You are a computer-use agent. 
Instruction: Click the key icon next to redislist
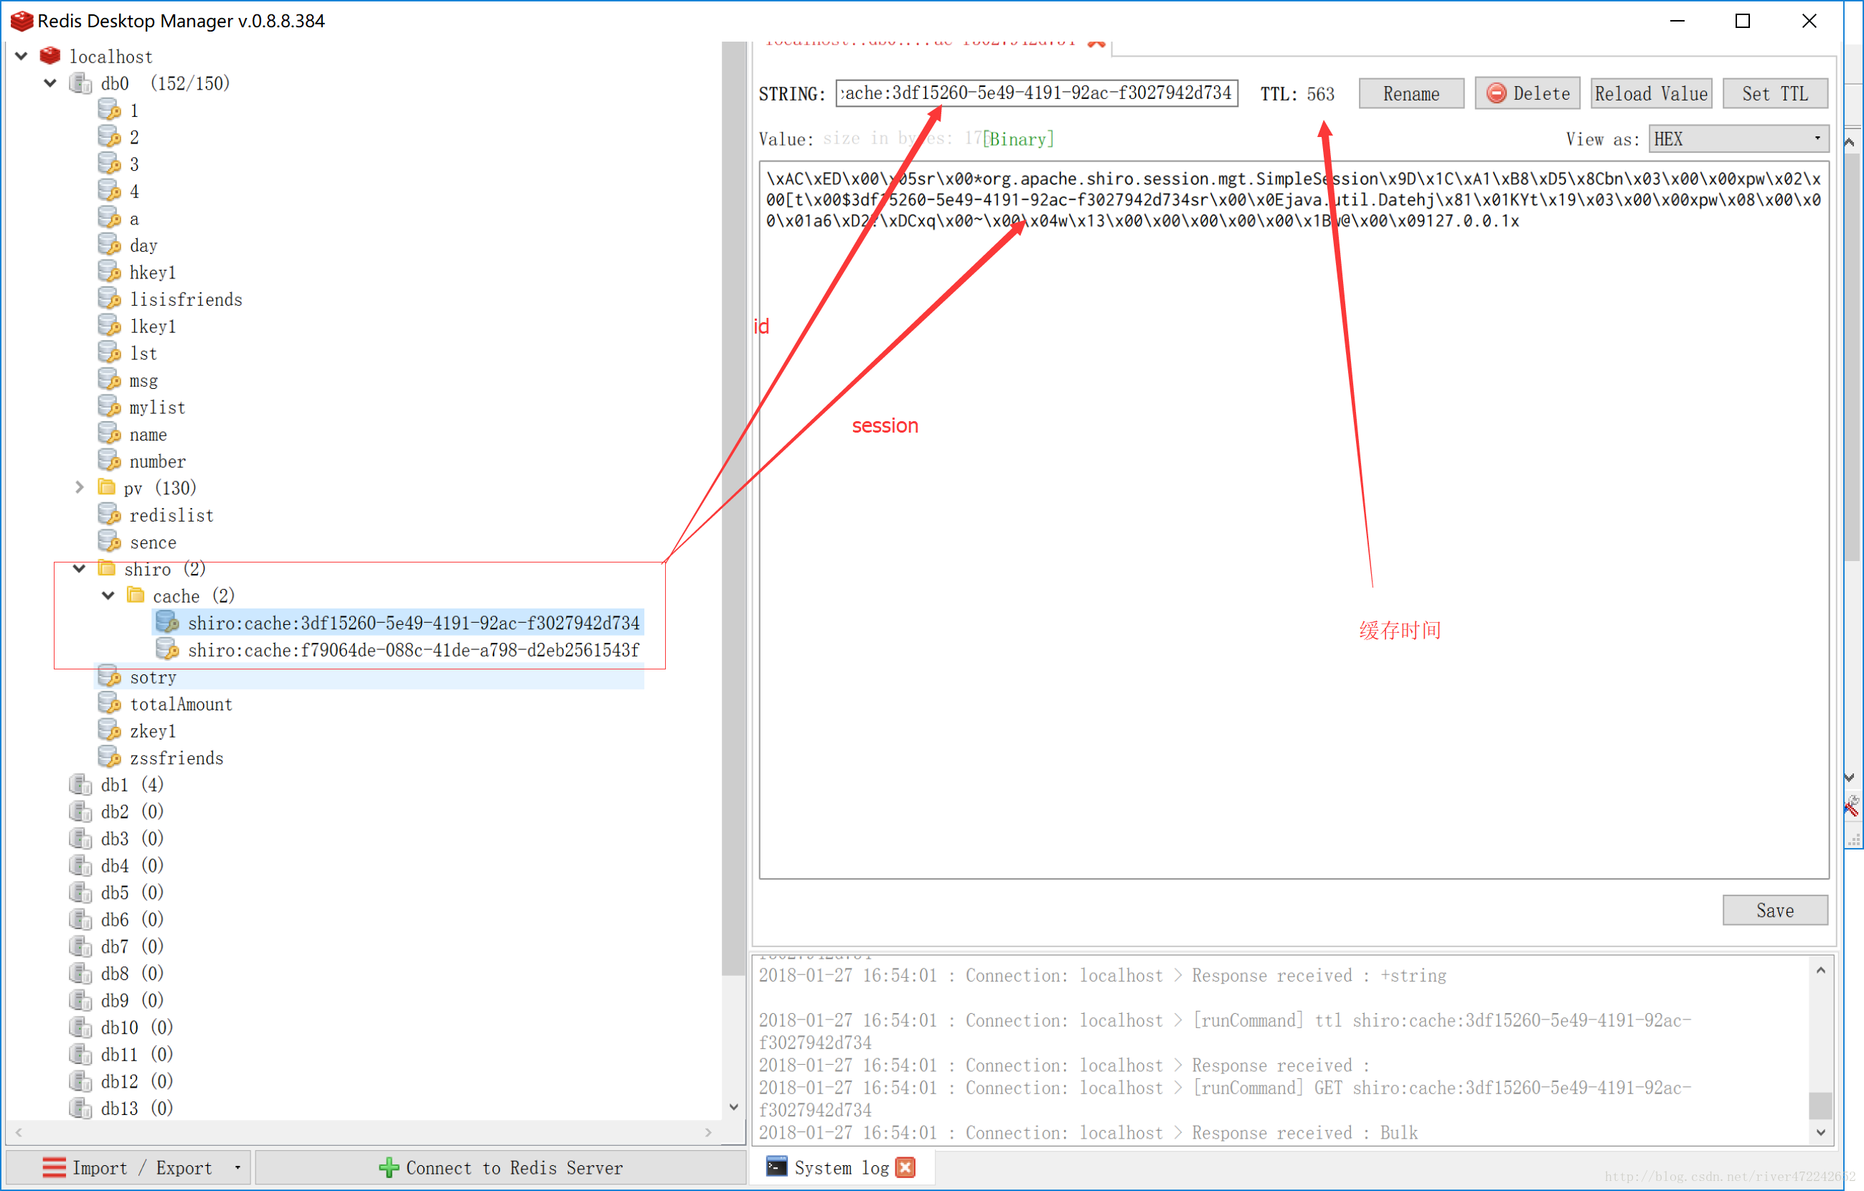[x=110, y=514]
